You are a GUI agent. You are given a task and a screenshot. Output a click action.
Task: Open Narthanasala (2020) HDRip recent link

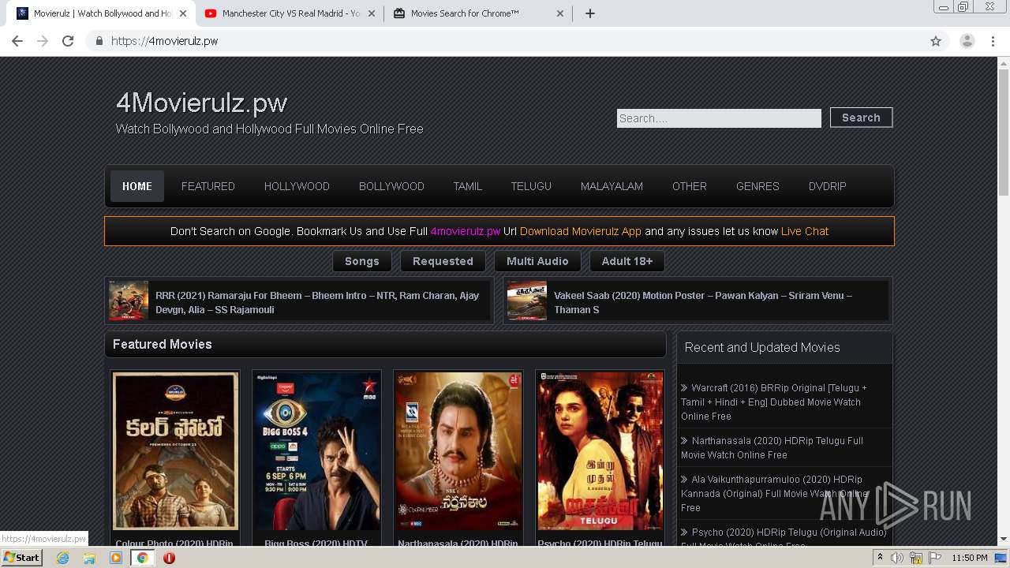click(x=772, y=448)
